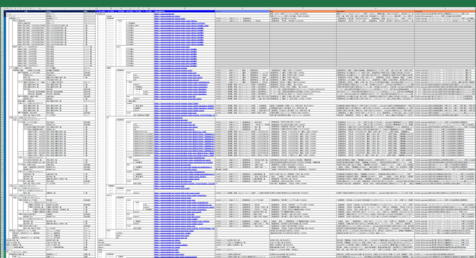Click the Select All corner of the sheet
Screen dimensions: 476x258
[x=1, y=9]
